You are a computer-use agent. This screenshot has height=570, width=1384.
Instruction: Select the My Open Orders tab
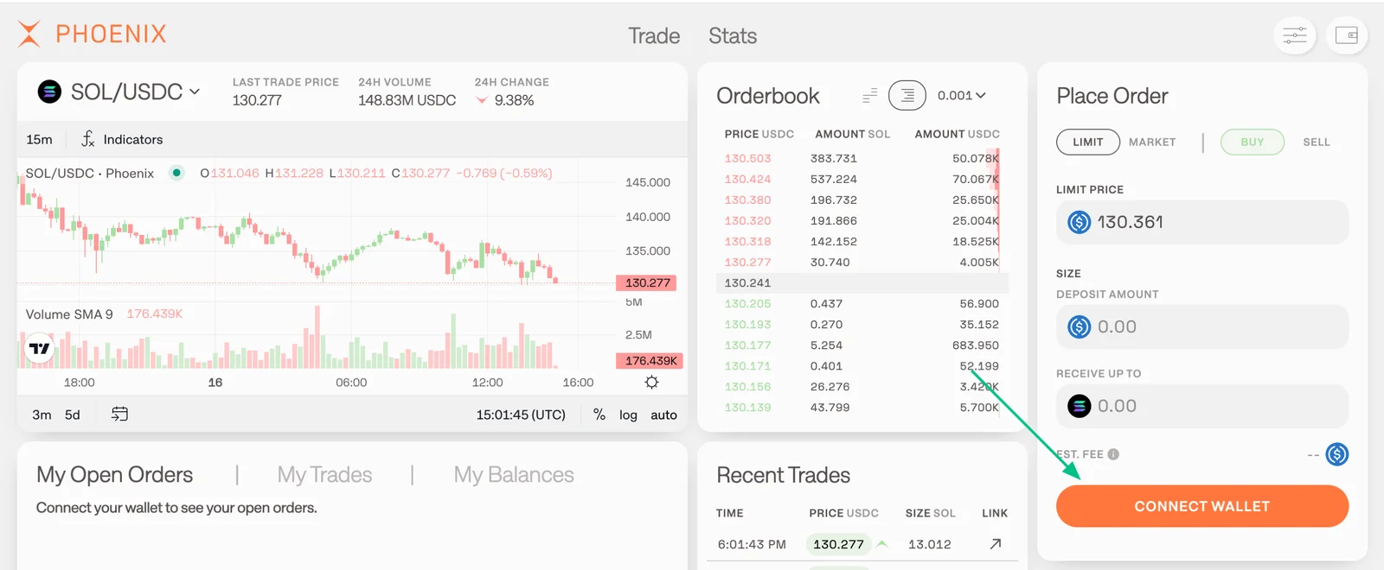click(x=115, y=475)
